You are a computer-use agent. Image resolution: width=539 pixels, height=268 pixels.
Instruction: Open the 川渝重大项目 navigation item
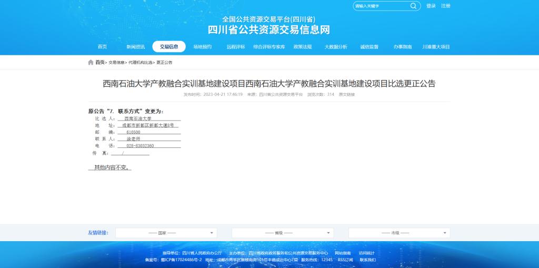[x=436, y=47]
